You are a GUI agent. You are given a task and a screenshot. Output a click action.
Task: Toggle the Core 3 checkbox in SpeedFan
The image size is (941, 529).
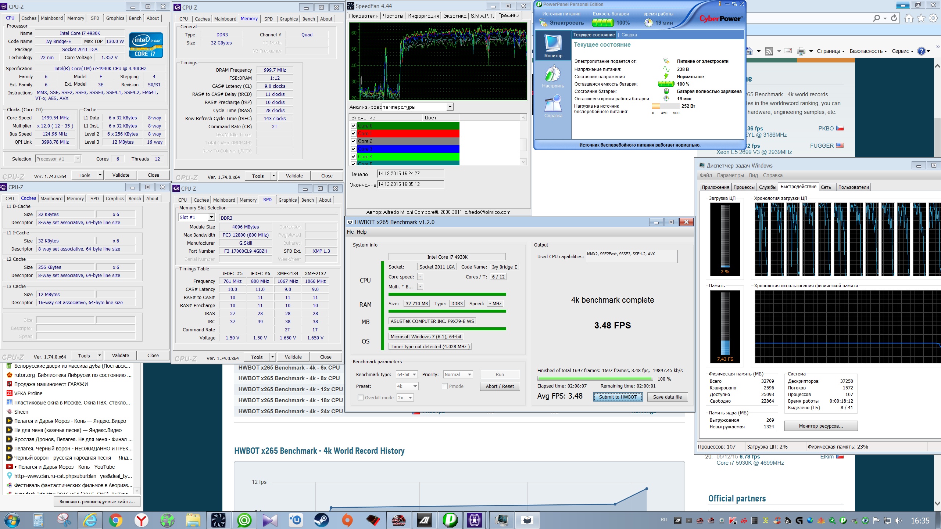tap(354, 149)
